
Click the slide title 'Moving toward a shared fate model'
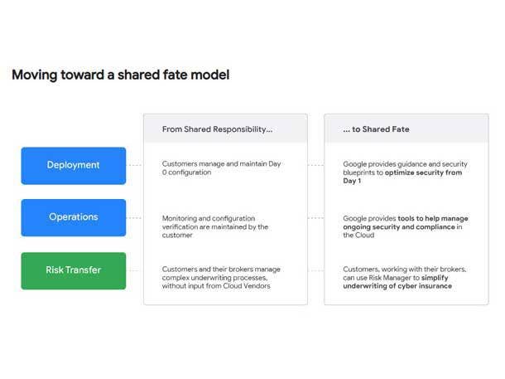pos(121,75)
